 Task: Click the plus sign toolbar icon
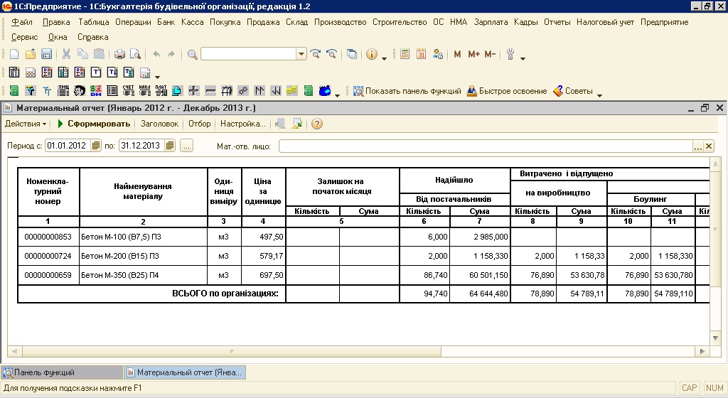[193, 90]
